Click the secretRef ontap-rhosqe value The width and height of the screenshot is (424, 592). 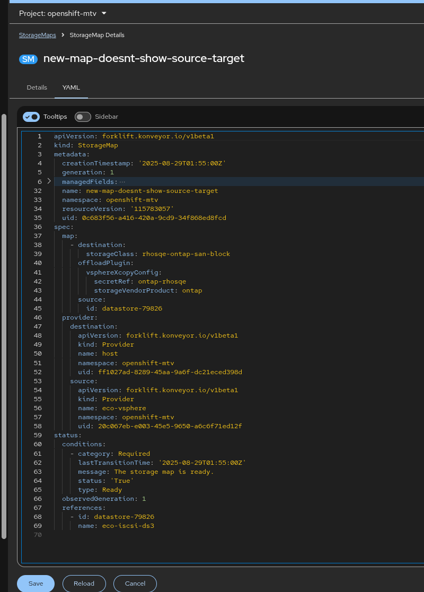pyautogui.click(x=162, y=281)
